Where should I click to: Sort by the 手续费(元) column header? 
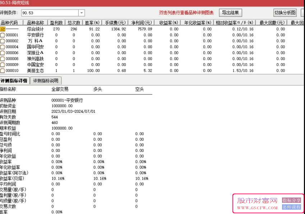click(x=115, y=23)
